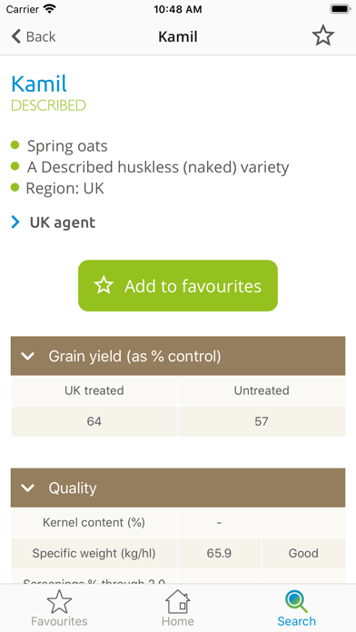356x632 pixels.
Task: Tap the back chevron arrow icon
Action: [x=15, y=36]
